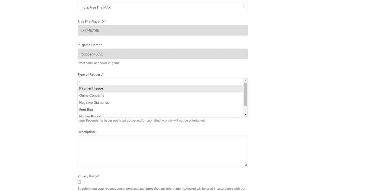The width and height of the screenshot is (392, 191).
Task: Click the caret icon on the region selector
Action: [x=243, y=6]
